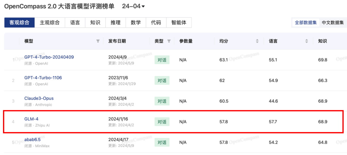The width and height of the screenshot is (347, 155).
Task: Click the 知识 score 64.8
Action: [x=323, y=143]
